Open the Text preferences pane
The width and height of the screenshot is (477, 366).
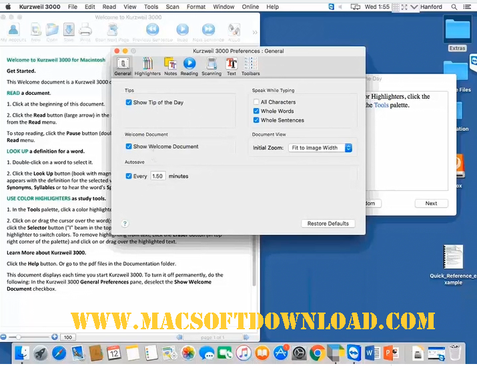click(231, 67)
